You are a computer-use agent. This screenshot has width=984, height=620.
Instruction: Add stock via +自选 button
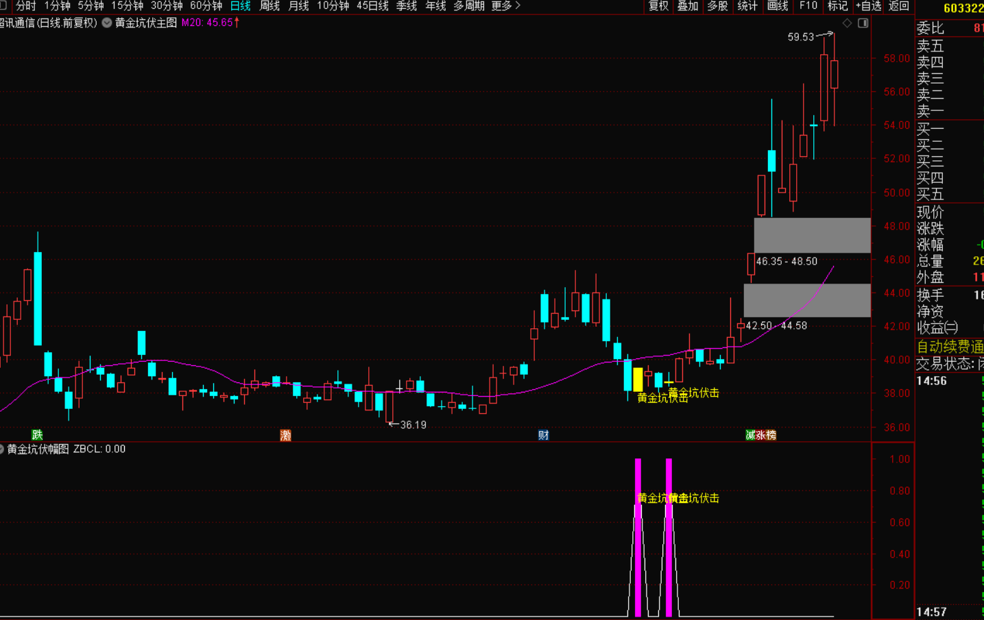coord(868,6)
